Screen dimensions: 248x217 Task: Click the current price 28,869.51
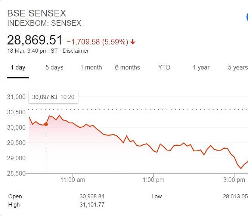[35, 40]
